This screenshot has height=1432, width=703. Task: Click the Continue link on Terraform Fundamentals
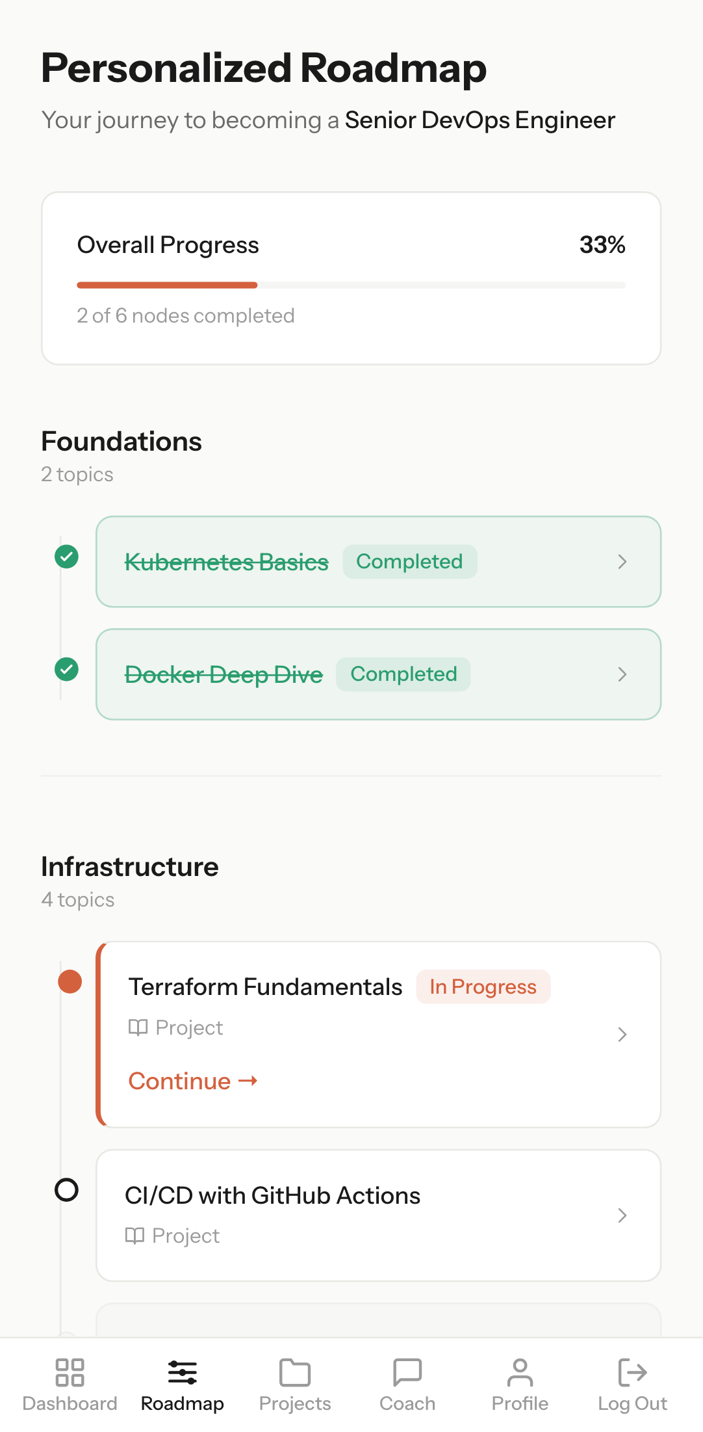192,1081
